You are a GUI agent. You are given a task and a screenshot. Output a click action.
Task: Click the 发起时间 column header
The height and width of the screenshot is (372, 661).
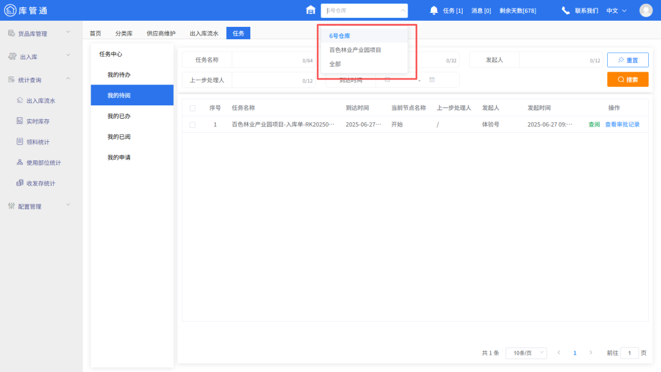[x=539, y=108]
